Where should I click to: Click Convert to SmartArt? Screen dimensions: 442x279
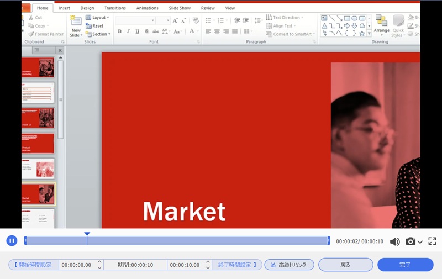pyautogui.click(x=291, y=34)
